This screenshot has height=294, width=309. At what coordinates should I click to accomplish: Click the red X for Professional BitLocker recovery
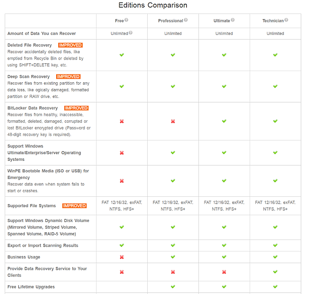(x=173, y=121)
